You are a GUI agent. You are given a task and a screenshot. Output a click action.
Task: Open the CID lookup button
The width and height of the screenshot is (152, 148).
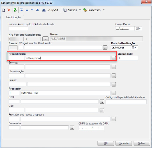[x=102, y=110]
